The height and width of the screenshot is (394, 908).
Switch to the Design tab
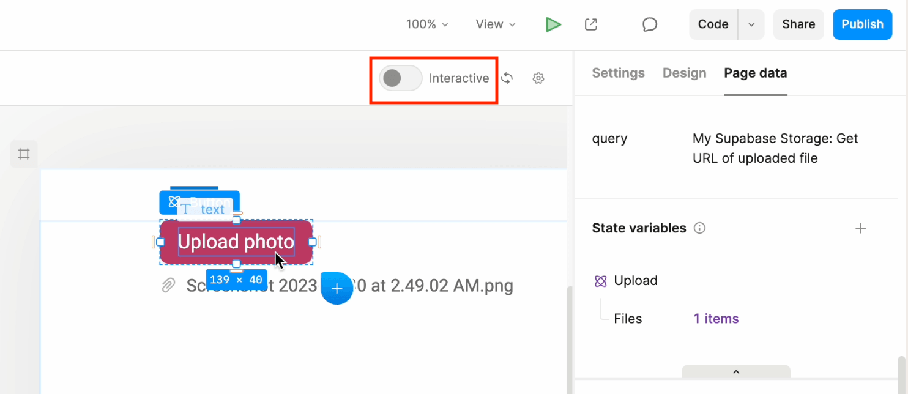tap(684, 73)
